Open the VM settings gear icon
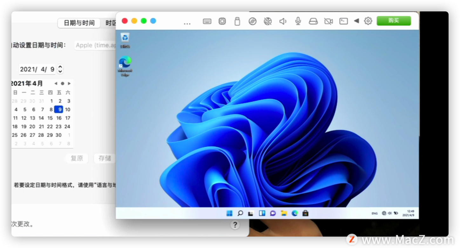Image resolution: width=460 pixels, height=248 pixels. coord(368,21)
